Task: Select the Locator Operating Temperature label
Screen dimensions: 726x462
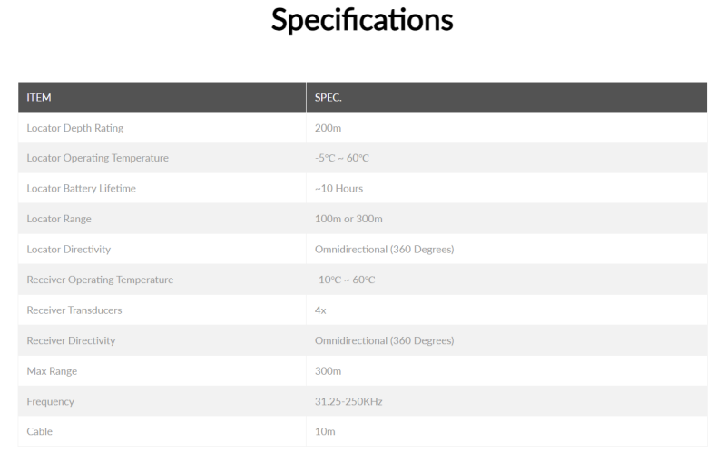Action: [98, 158]
